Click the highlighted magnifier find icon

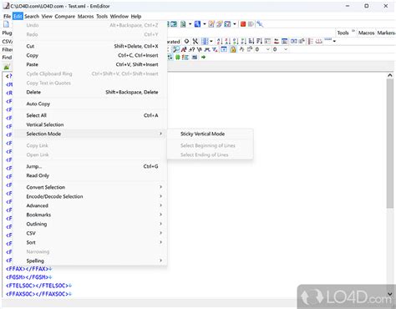(175, 49)
